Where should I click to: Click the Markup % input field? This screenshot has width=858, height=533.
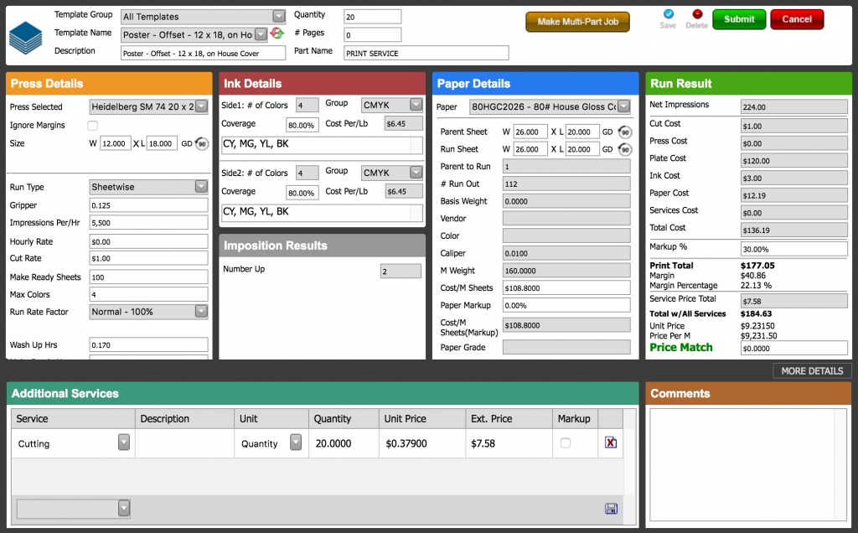click(x=793, y=249)
